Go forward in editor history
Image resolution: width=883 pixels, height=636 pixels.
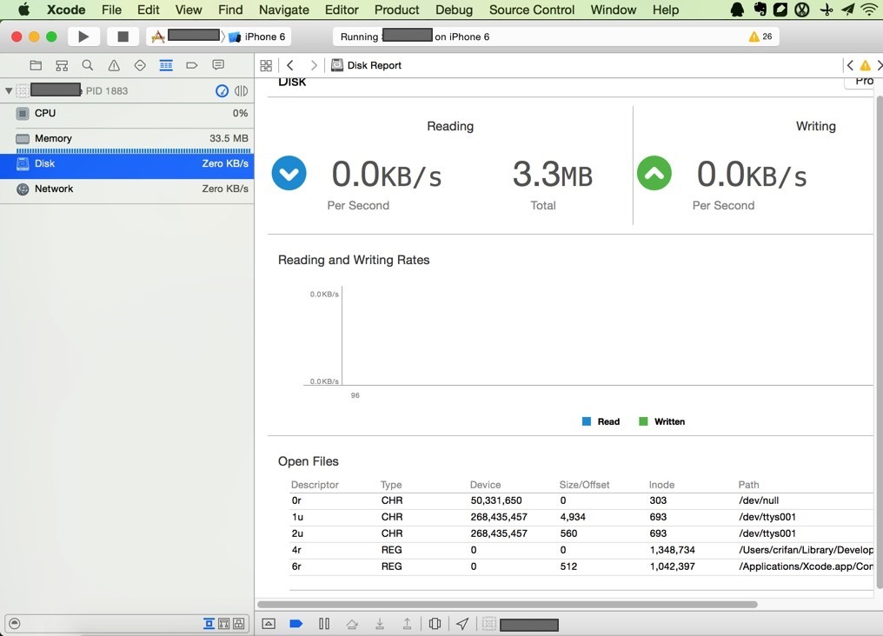point(314,65)
